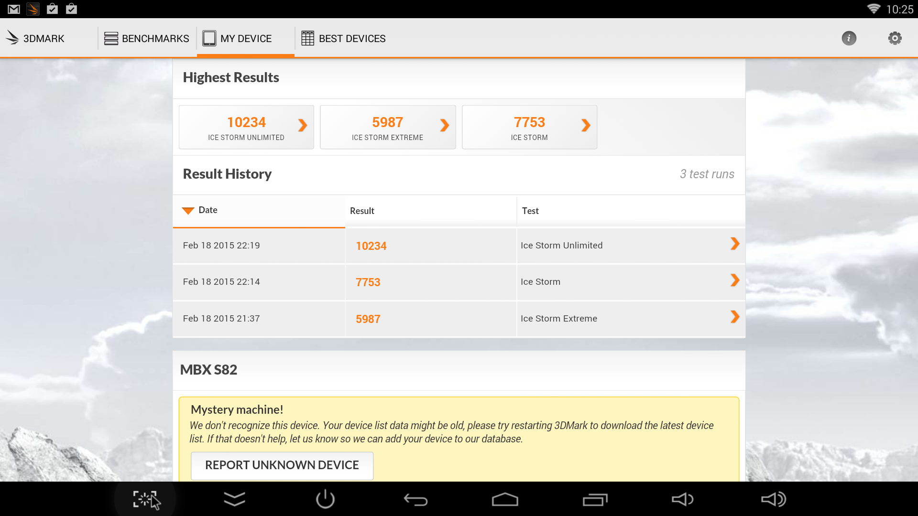This screenshot has width=918, height=516.
Task: Click the 10234 result value in history
Action: [371, 246]
